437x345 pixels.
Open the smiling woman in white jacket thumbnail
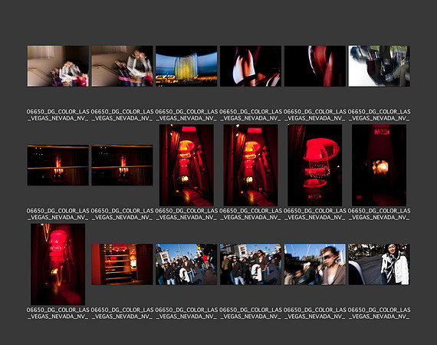click(379, 264)
